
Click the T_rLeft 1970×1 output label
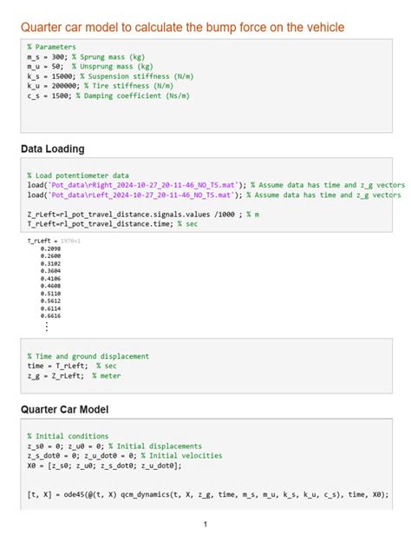click(x=54, y=241)
